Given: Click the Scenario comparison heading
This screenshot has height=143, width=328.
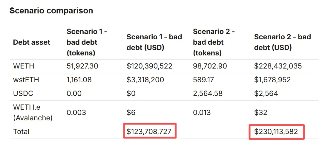Looking at the screenshot, I should [x=51, y=11].
